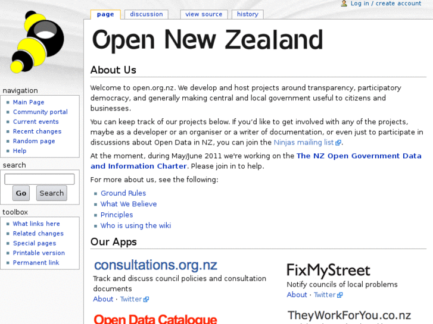Open Twitter link under consultations.org.nz

click(x=131, y=299)
